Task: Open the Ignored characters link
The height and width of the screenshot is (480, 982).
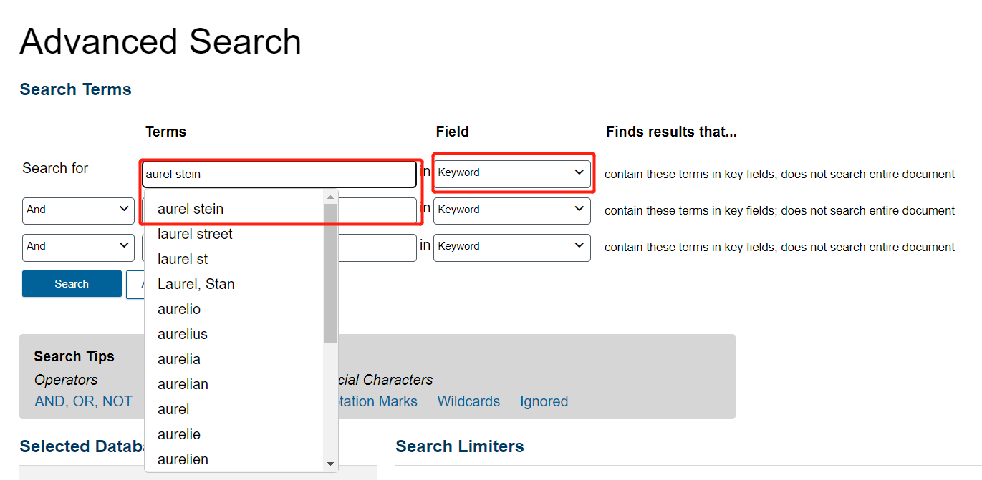Action: 544,401
